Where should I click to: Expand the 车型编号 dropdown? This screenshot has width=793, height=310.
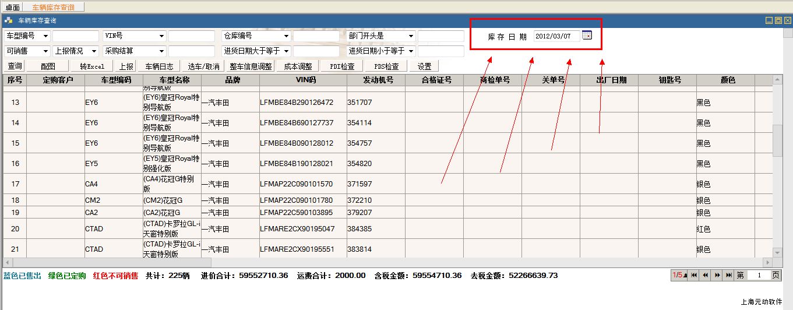[x=46, y=36]
